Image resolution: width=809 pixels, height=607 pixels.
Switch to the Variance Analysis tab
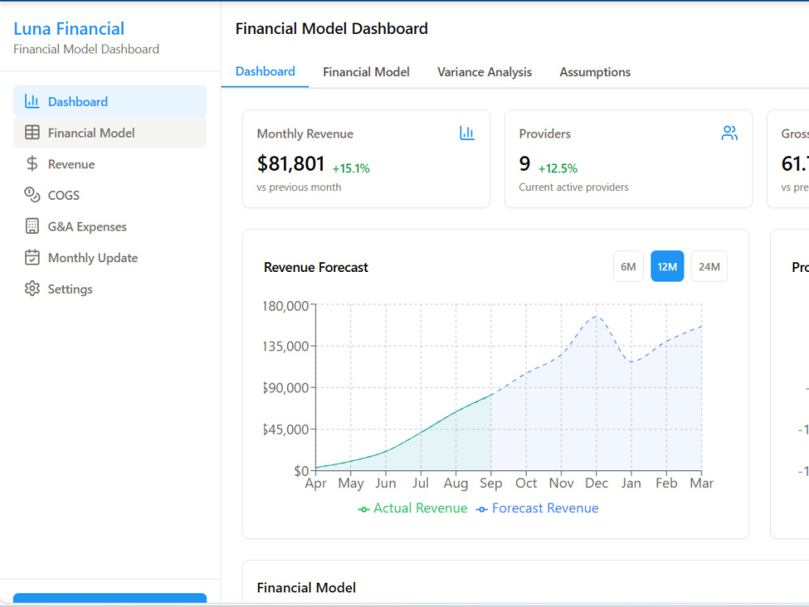click(x=485, y=72)
